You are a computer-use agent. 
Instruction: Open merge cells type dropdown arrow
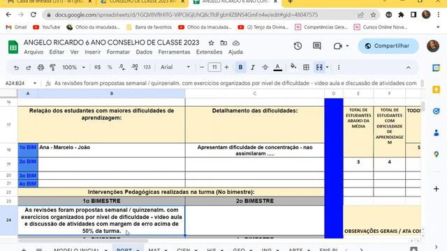click(x=328, y=68)
